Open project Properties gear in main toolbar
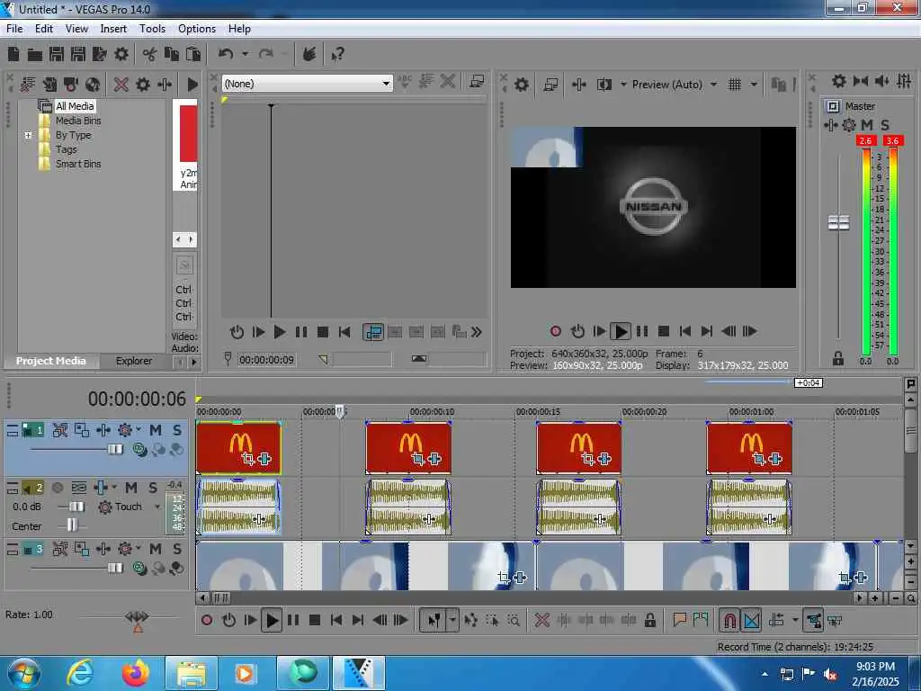The width and height of the screenshot is (921, 691). (121, 54)
